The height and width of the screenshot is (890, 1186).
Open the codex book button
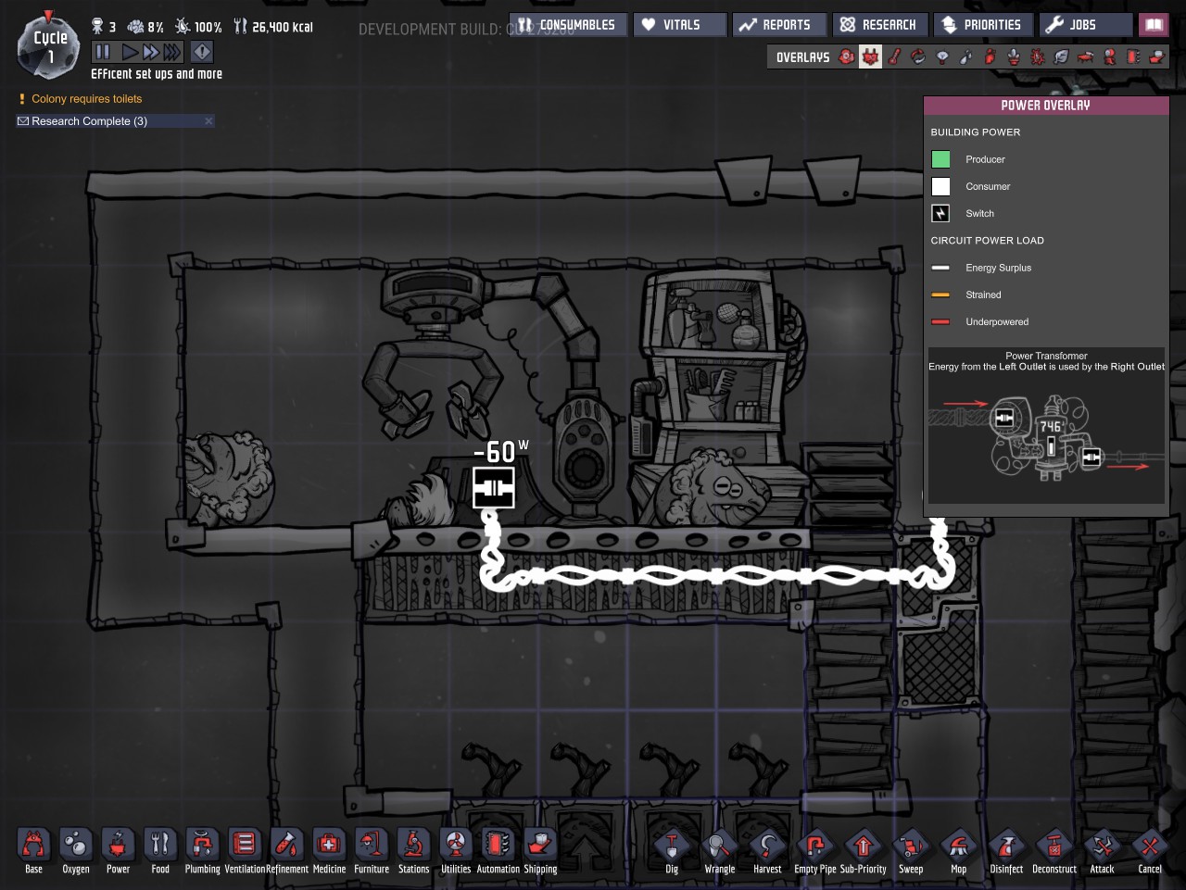pyautogui.click(x=1154, y=25)
